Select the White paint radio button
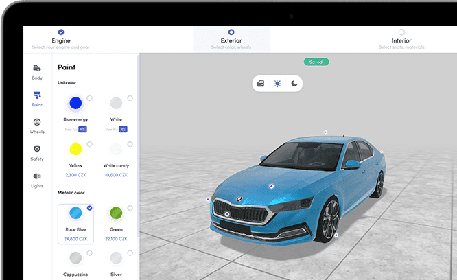This screenshot has height=280, width=457. click(x=130, y=98)
